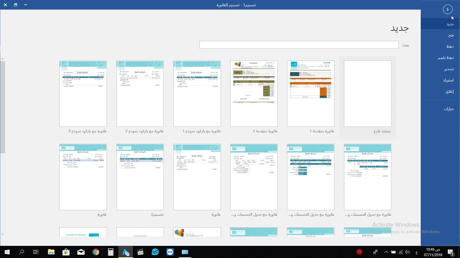Open Microsoft Store from the taskbar
Screen dimensions: 460x258
(66, 252)
